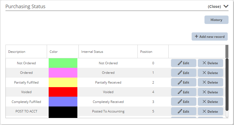Image resolution: width=234 pixels, height=125 pixels.
Task: Delete the POST TO ACCT record
Action: click(x=210, y=111)
